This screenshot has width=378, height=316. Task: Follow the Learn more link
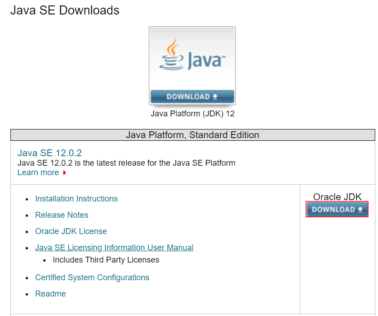click(x=38, y=172)
